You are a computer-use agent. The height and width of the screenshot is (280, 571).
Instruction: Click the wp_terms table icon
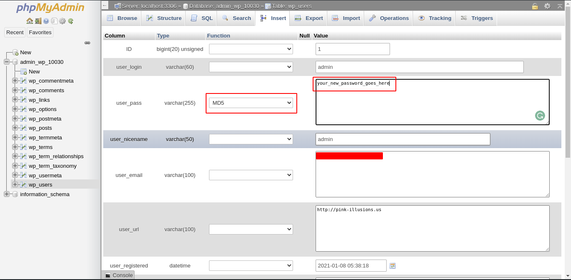click(23, 147)
